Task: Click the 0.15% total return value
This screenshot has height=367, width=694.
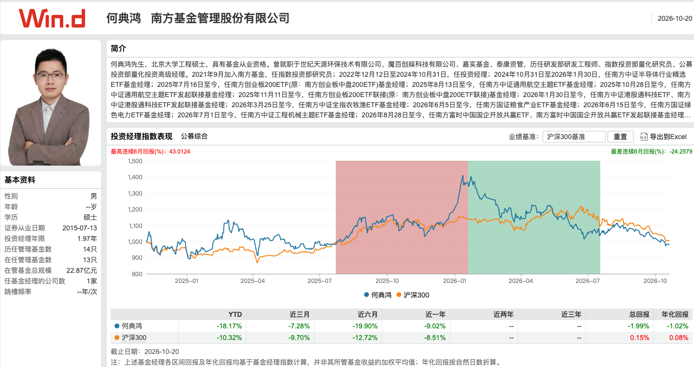Action: tap(640, 338)
